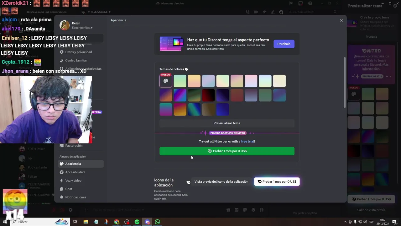Click the Pruébalo button in the banner
Screen dimensions: 401x226
(x=284, y=44)
